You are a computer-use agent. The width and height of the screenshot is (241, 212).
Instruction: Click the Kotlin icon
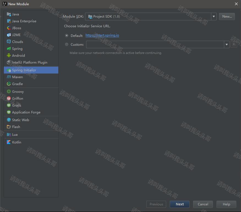pos(9,142)
